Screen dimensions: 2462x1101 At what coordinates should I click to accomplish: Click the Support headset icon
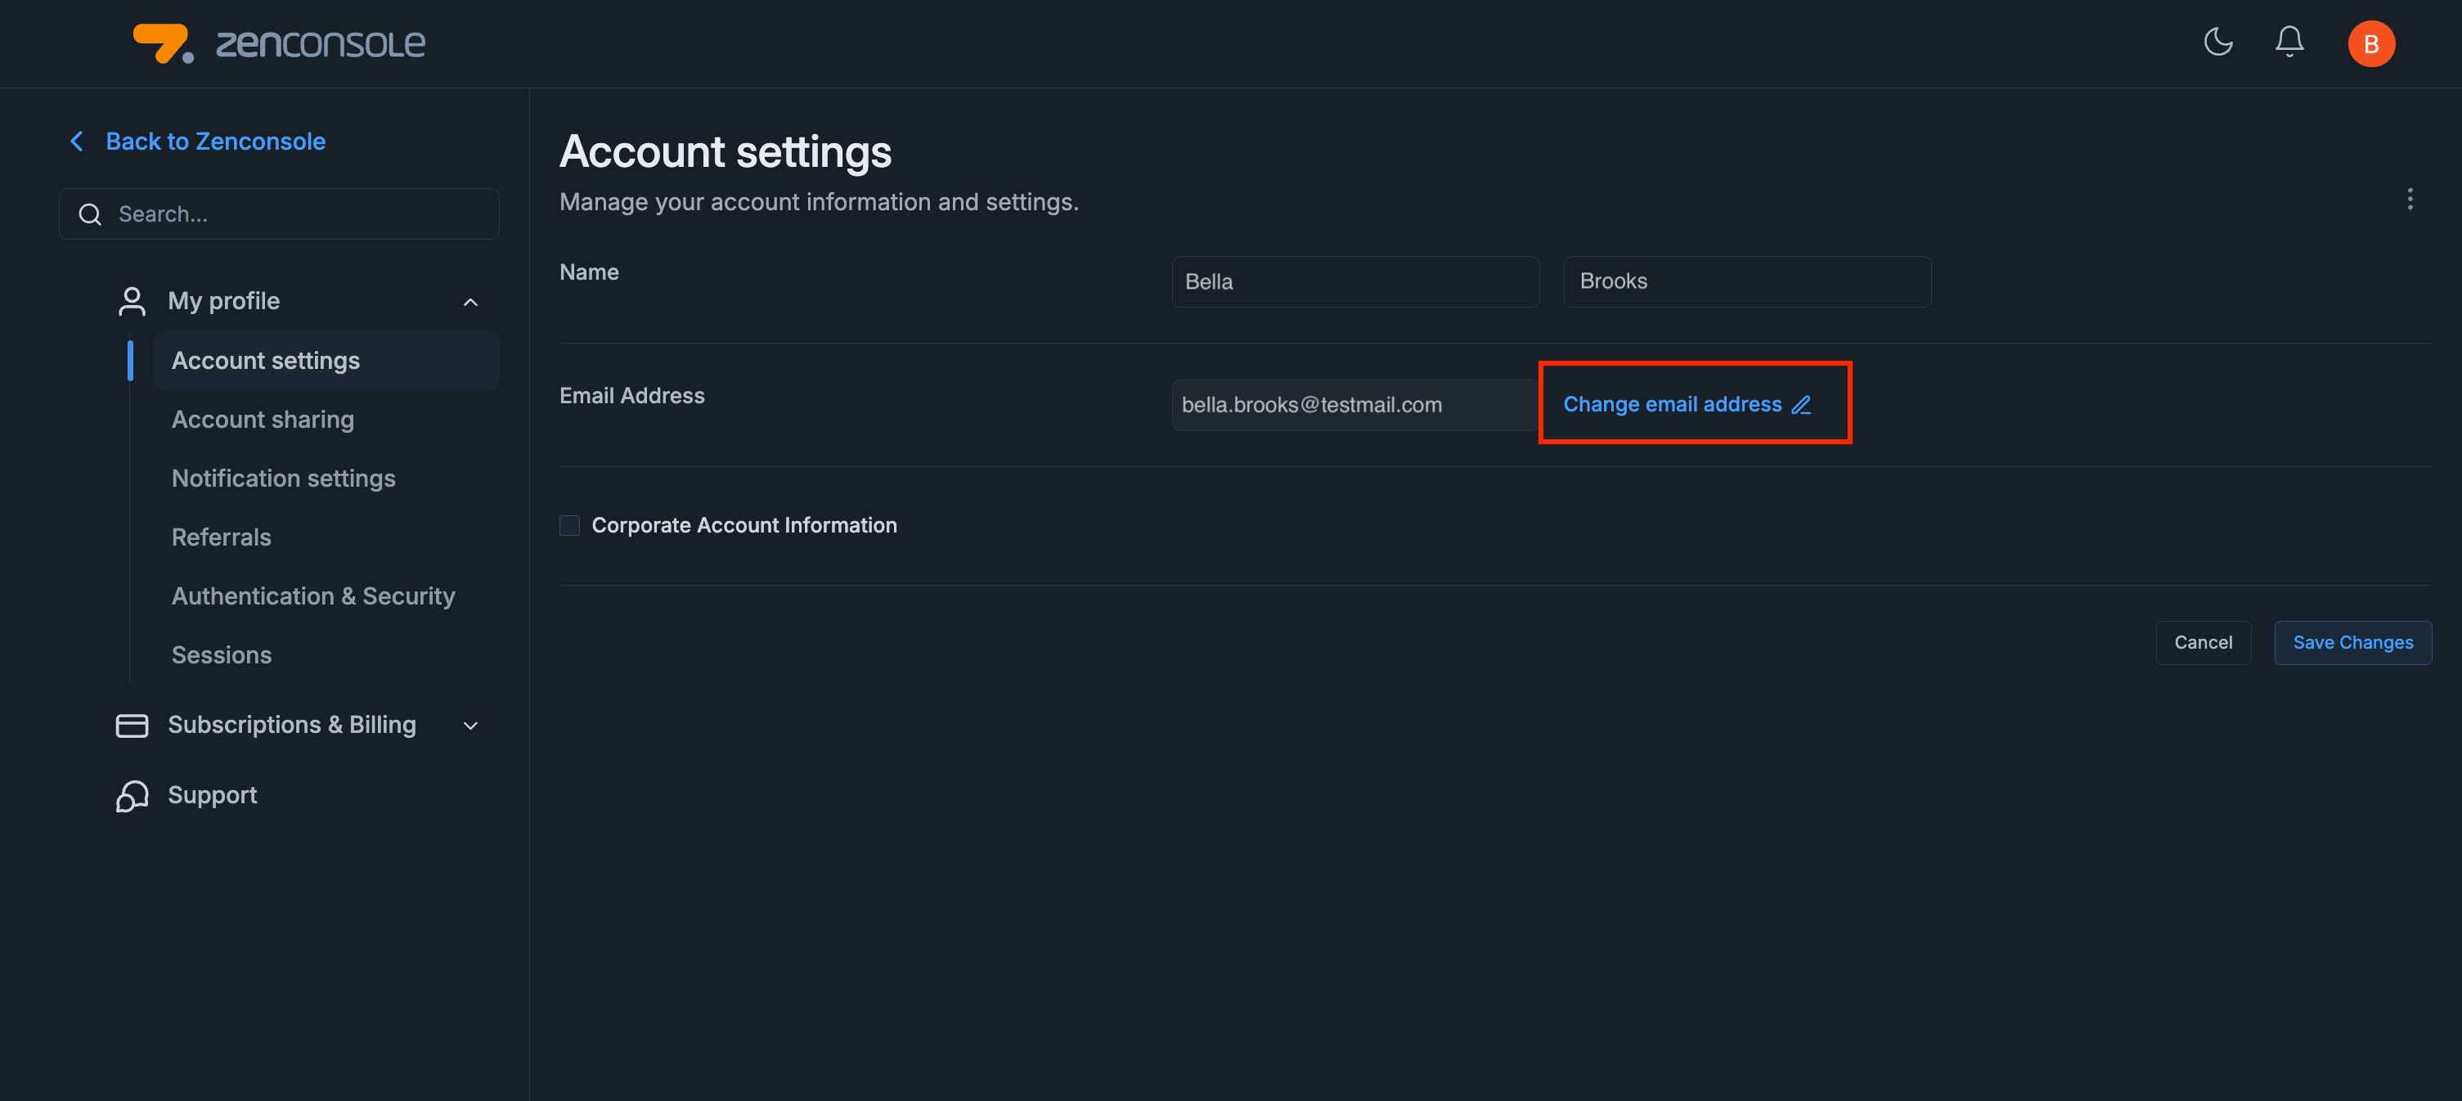pos(132,795)
